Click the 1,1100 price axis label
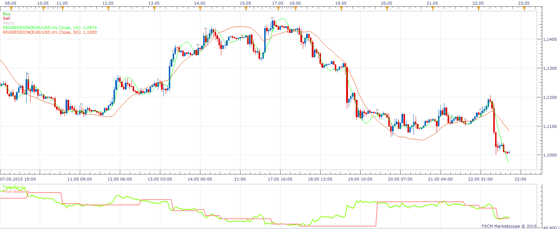This screenshot has width=560, height=229. (550, 126)
